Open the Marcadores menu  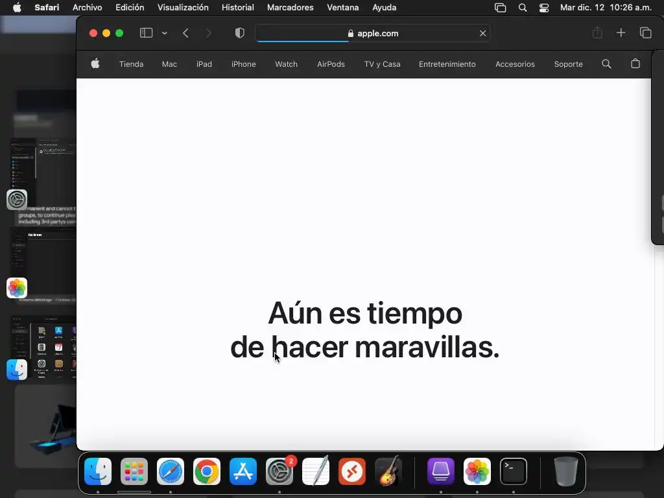(x=290, y=7)
